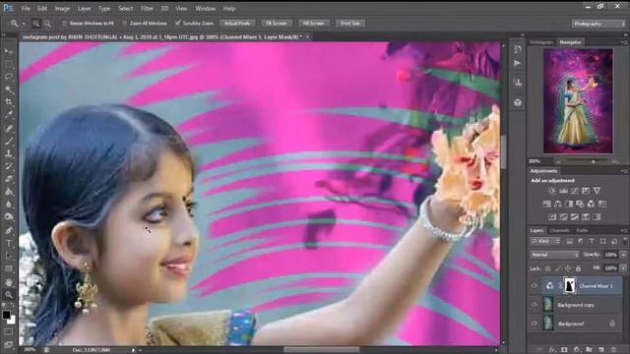Image resolution: width=630 pixels, height=354 pixels.
Task: Select the Crop tool
Action: pyautogui.click(x=9, y=102)
